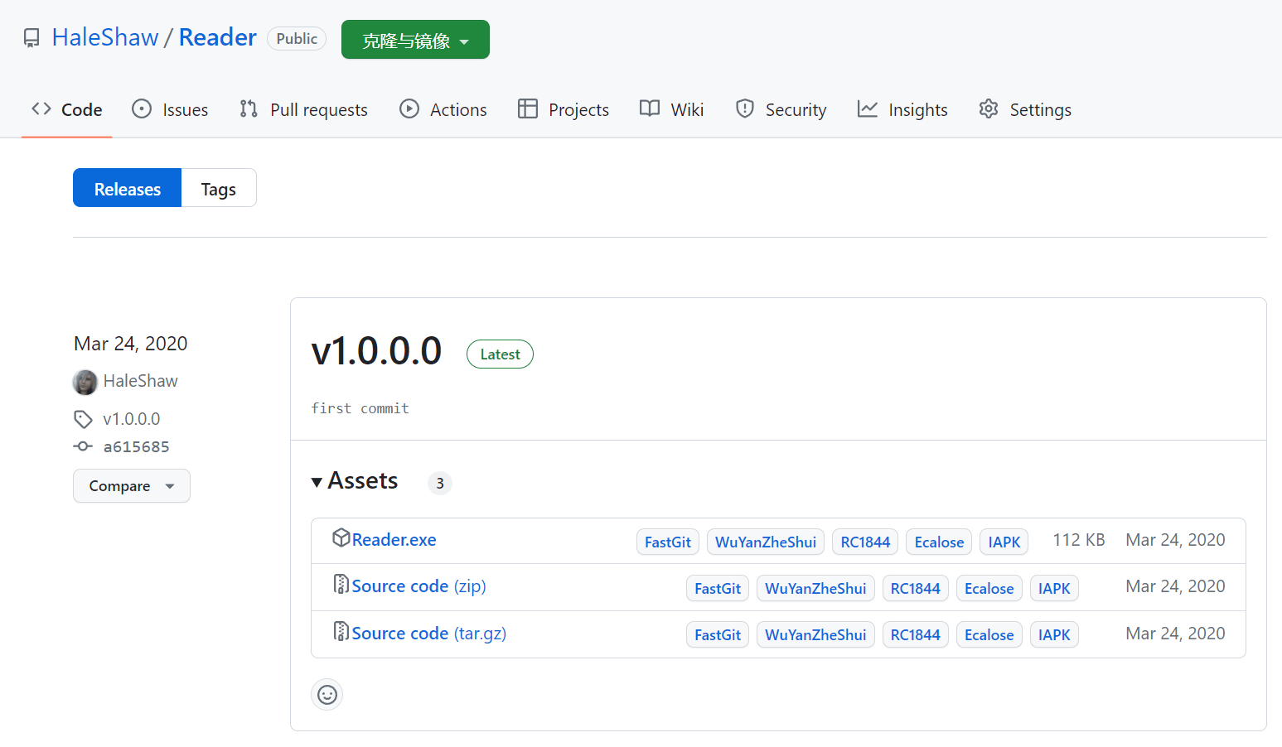This screenshot has width=1282, height=747.
Task: Click the Insights graph icon
Action: click(866, 108)
